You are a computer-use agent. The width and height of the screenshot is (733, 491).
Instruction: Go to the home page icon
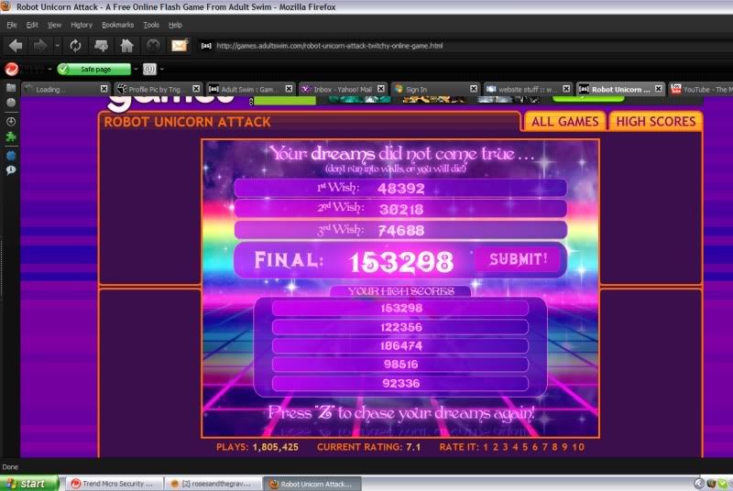point(126,45)
